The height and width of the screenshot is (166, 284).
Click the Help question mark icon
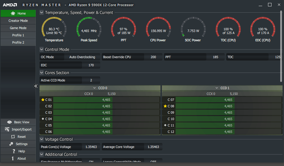tap(14, 151)
